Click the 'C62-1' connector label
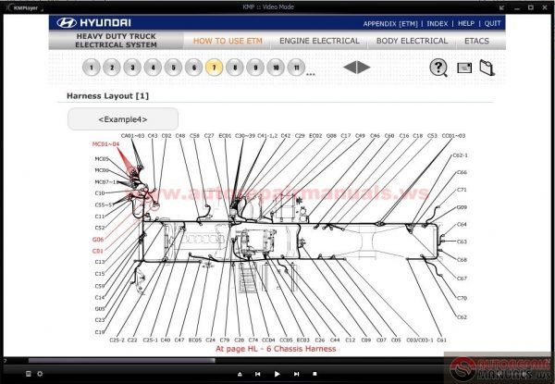The width and height of the screenshot is (555, 384). coord(460,155)
